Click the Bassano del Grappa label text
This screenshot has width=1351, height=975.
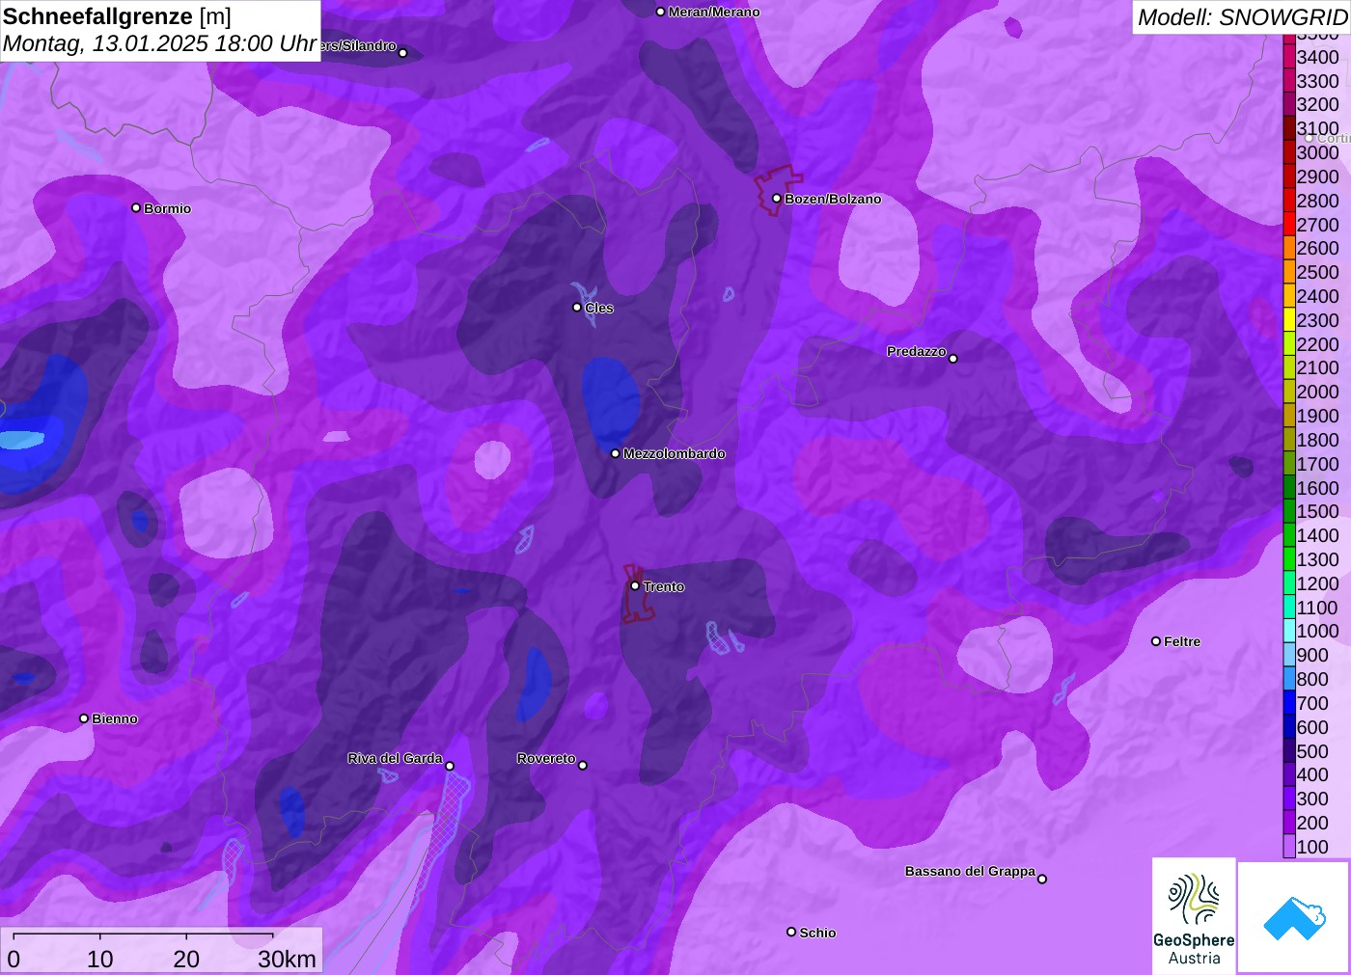[970, 871]
